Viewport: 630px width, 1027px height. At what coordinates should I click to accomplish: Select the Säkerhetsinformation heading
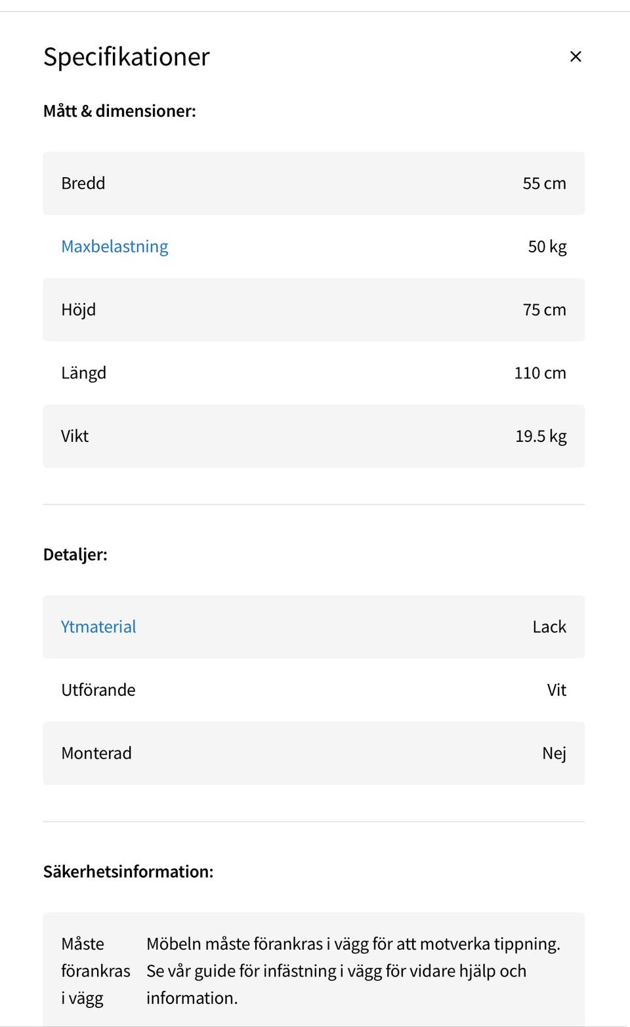(129, 872)
